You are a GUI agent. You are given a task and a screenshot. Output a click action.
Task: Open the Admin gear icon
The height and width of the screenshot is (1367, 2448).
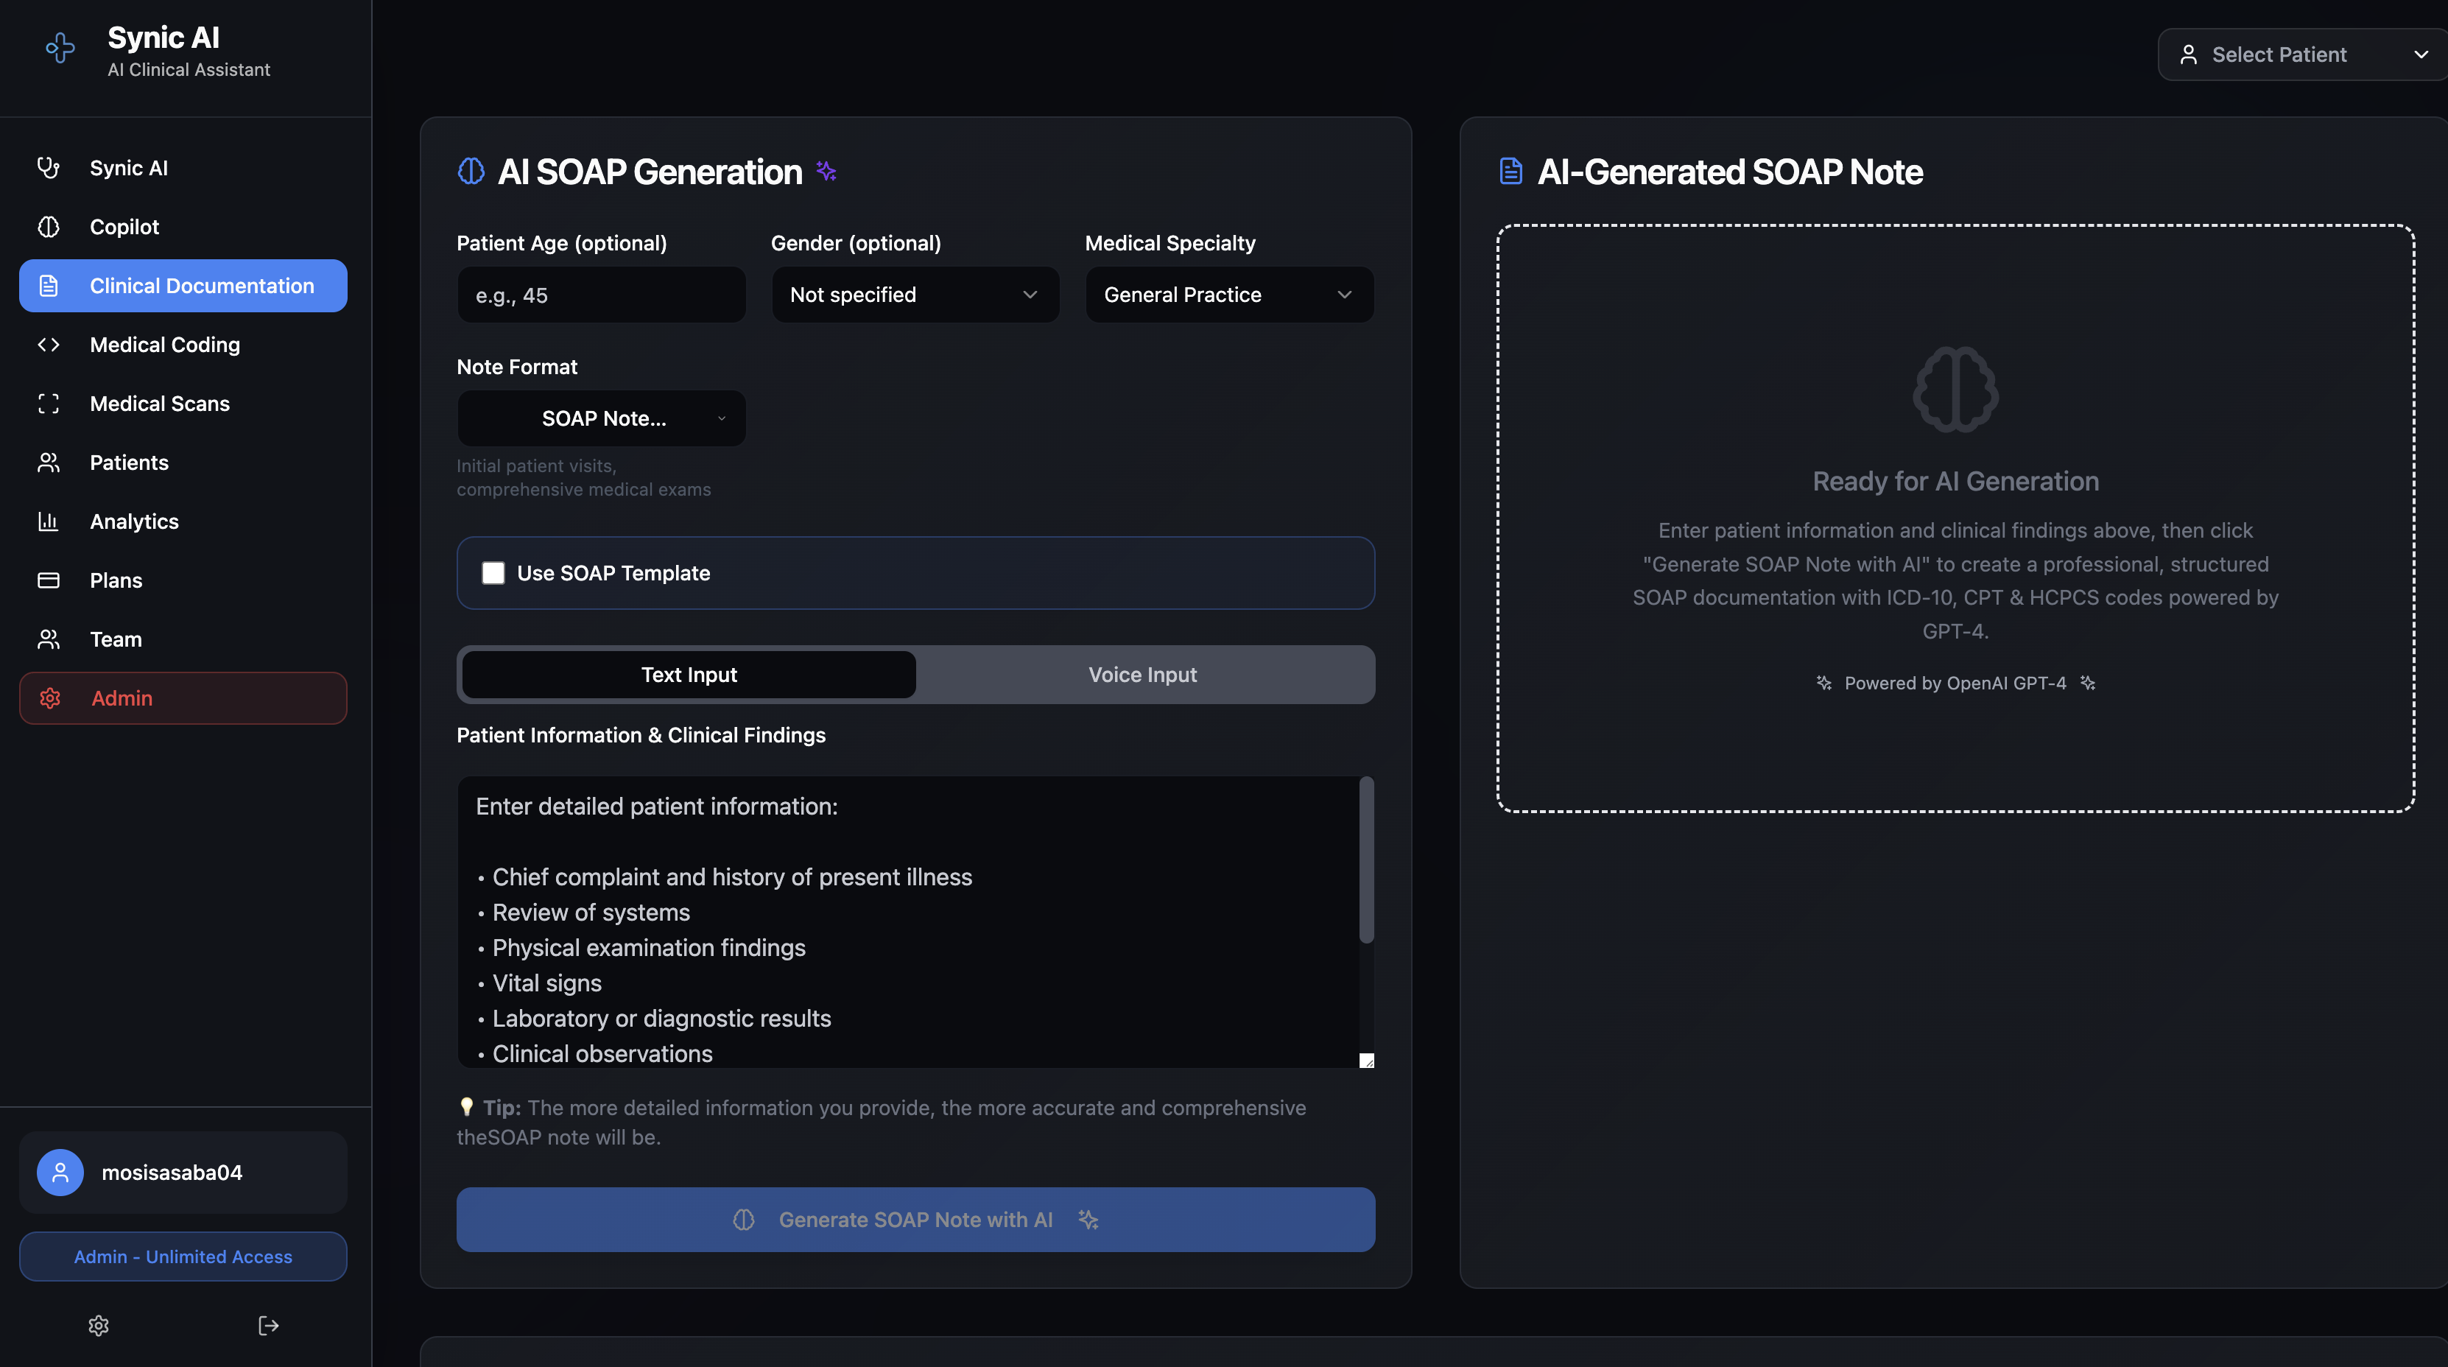pos(49,697)
